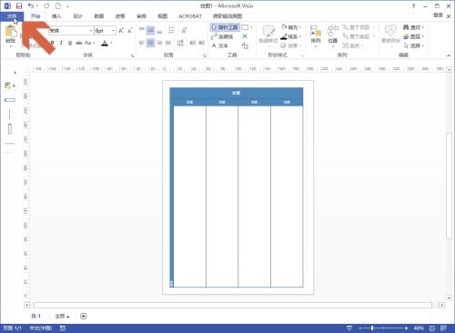Expand the Shapes pane arrow
This screenshot has height=333, width=455.
point(15,73)
